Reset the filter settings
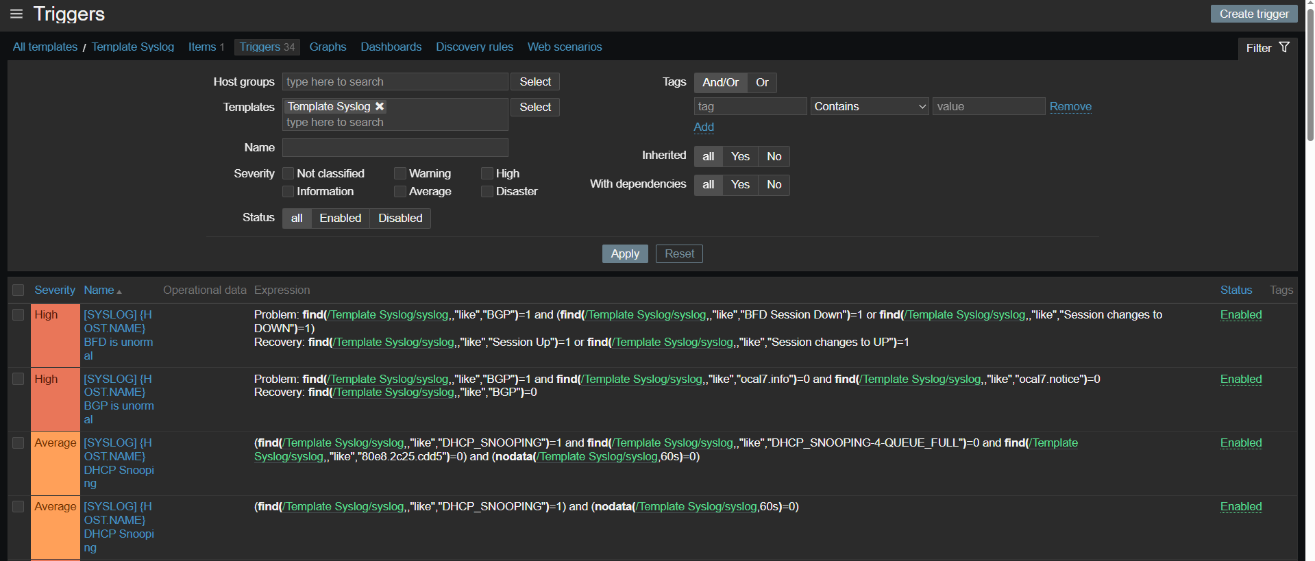 [679, 253]
